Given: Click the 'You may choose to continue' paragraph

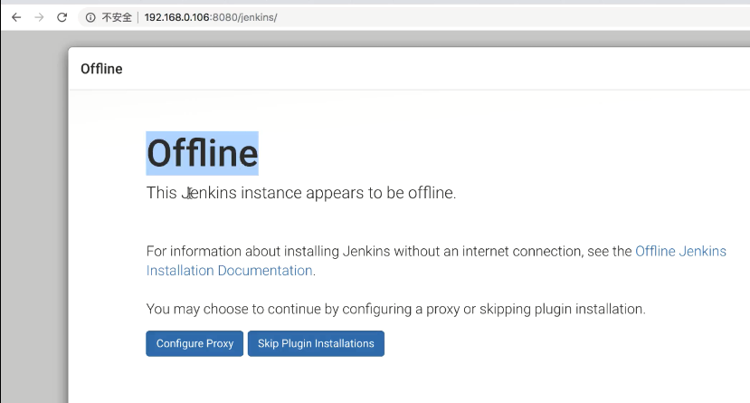Looking at the screenshot, I should click(x=395, y=309).
